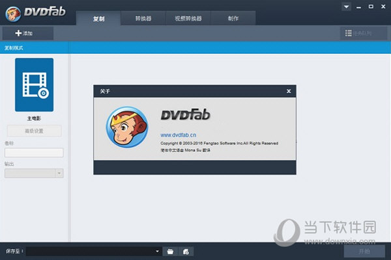The height and width of the screenshot is (260, 391).
Task: Open the 制作 tab
Action: [x=233, y=18]
